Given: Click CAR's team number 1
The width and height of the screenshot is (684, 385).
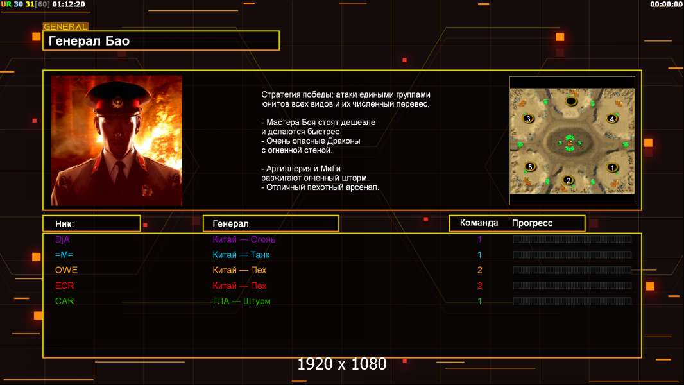Looking at the screenshot, I should (x=479, y=301).
